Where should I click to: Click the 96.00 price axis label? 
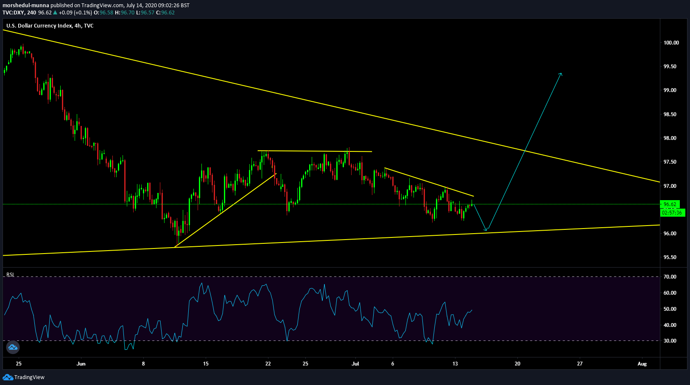tap(670, 234)
